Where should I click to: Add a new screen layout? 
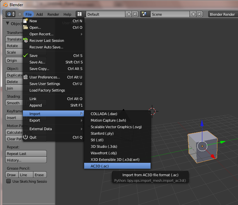tap(129, 14)
